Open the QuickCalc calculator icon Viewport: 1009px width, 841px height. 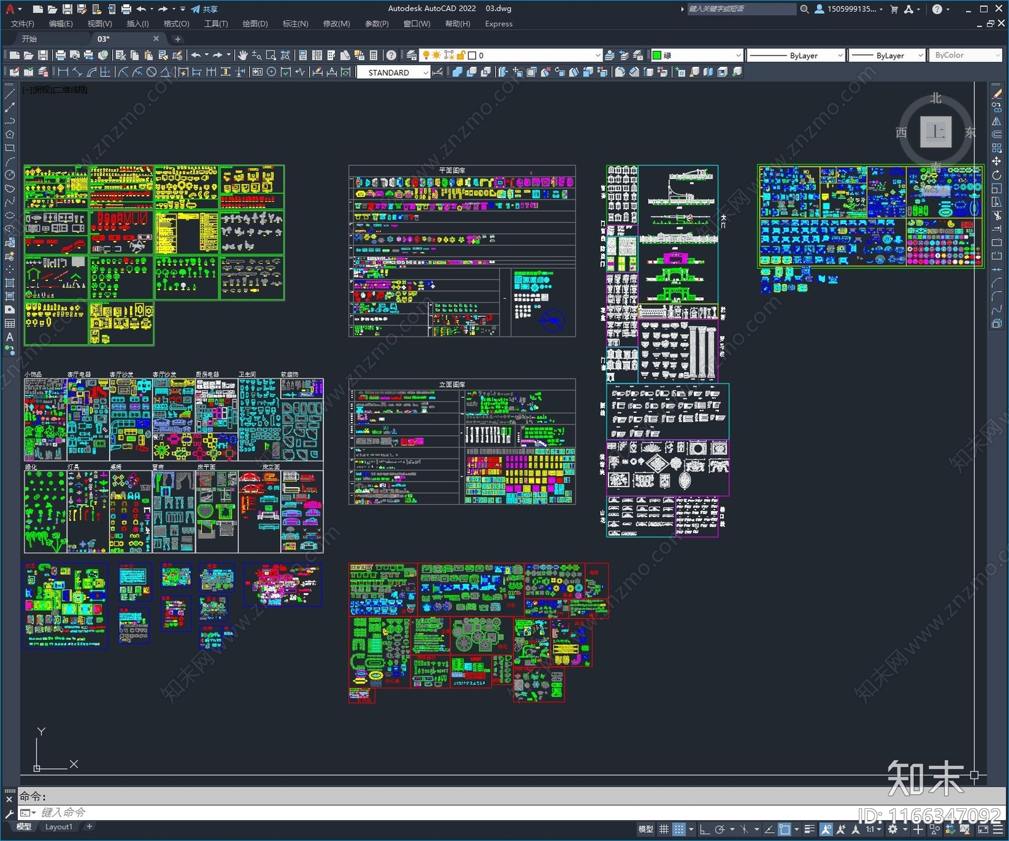click(373, 56)
